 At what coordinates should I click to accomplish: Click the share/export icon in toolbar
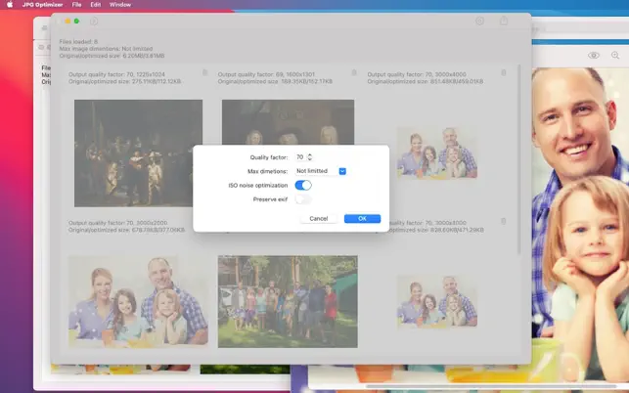click(504, 21)
